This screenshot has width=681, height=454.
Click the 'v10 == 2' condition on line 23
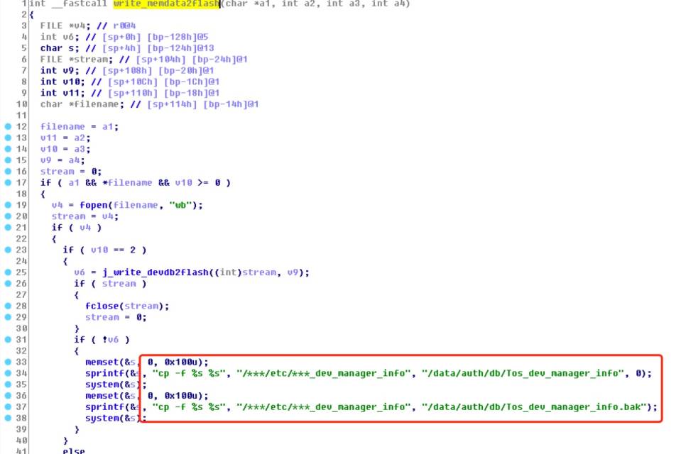pos(114,250)
